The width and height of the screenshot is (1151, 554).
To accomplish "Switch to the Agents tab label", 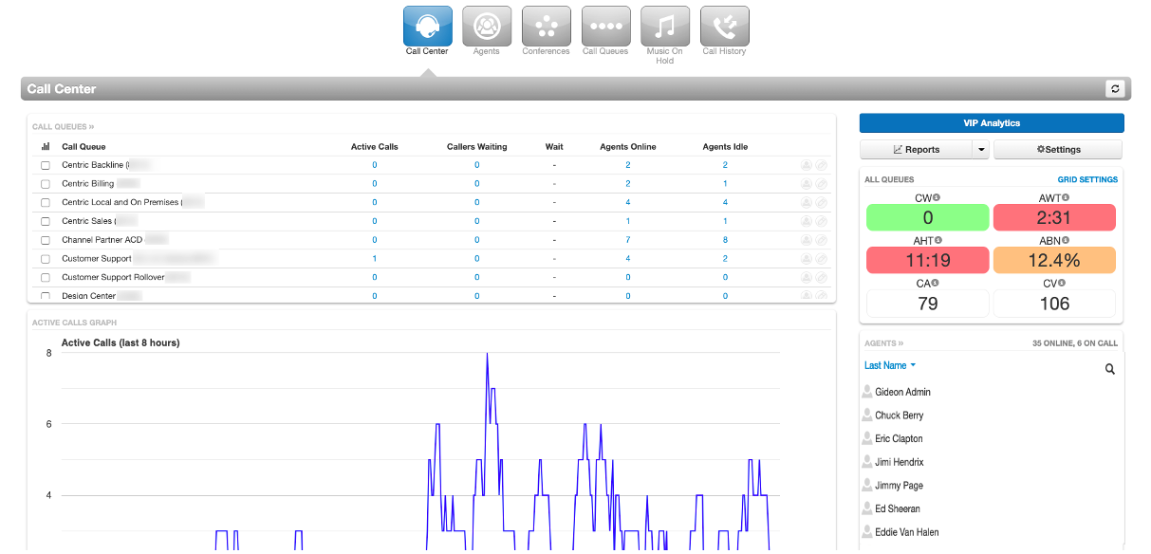I will pos(487,51).
